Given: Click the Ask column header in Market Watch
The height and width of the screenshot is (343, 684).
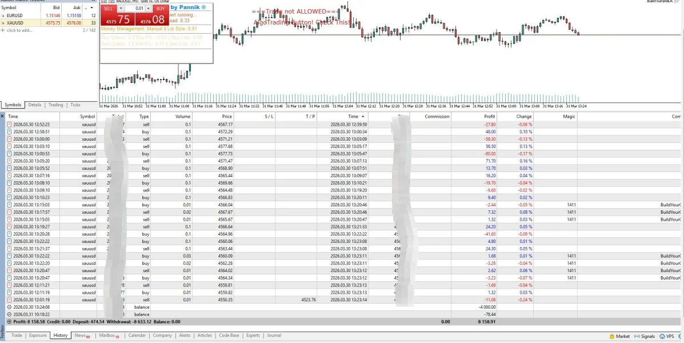Looking at the screenshot, I should [71, 7].
